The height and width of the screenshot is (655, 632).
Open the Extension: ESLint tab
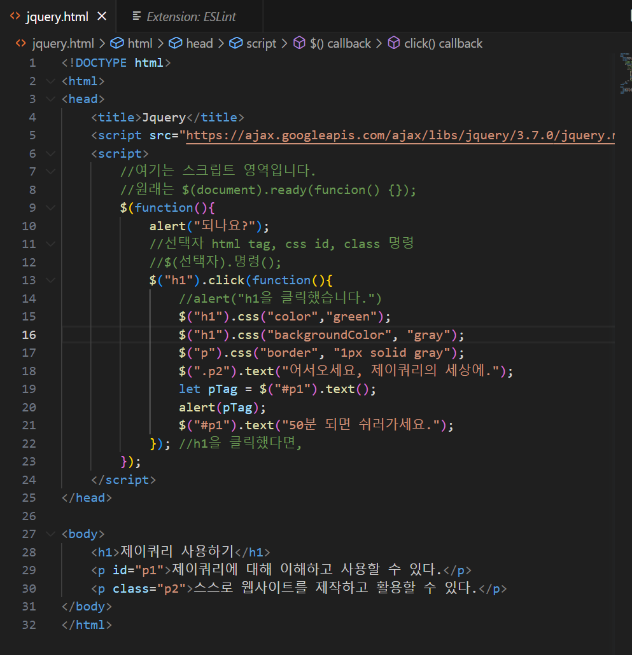(x=190, y=17)
